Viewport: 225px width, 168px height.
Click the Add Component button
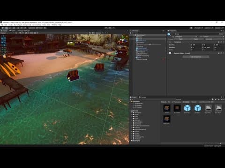click(196, 57)
